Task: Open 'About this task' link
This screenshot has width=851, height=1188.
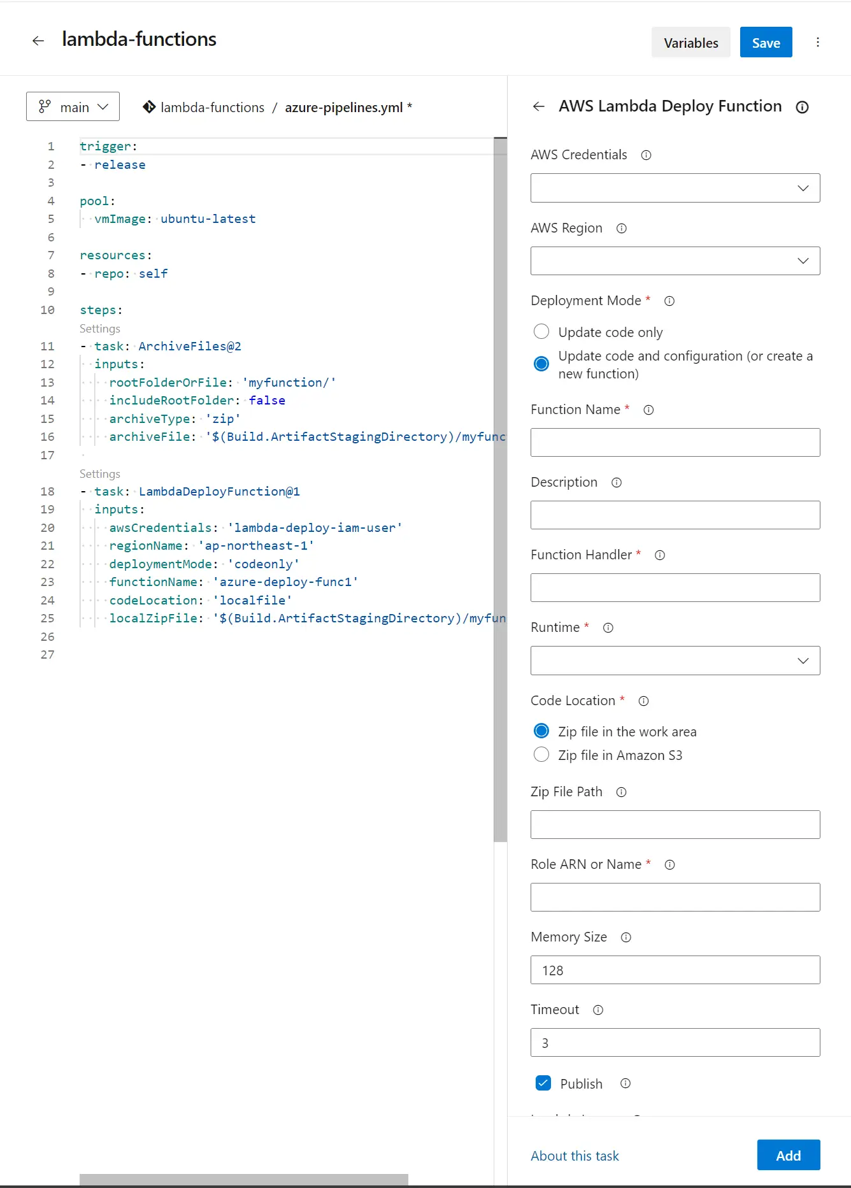Action: [575, 1156]
